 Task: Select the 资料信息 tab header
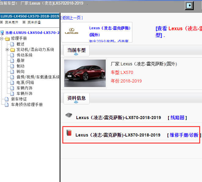[76, 98]
